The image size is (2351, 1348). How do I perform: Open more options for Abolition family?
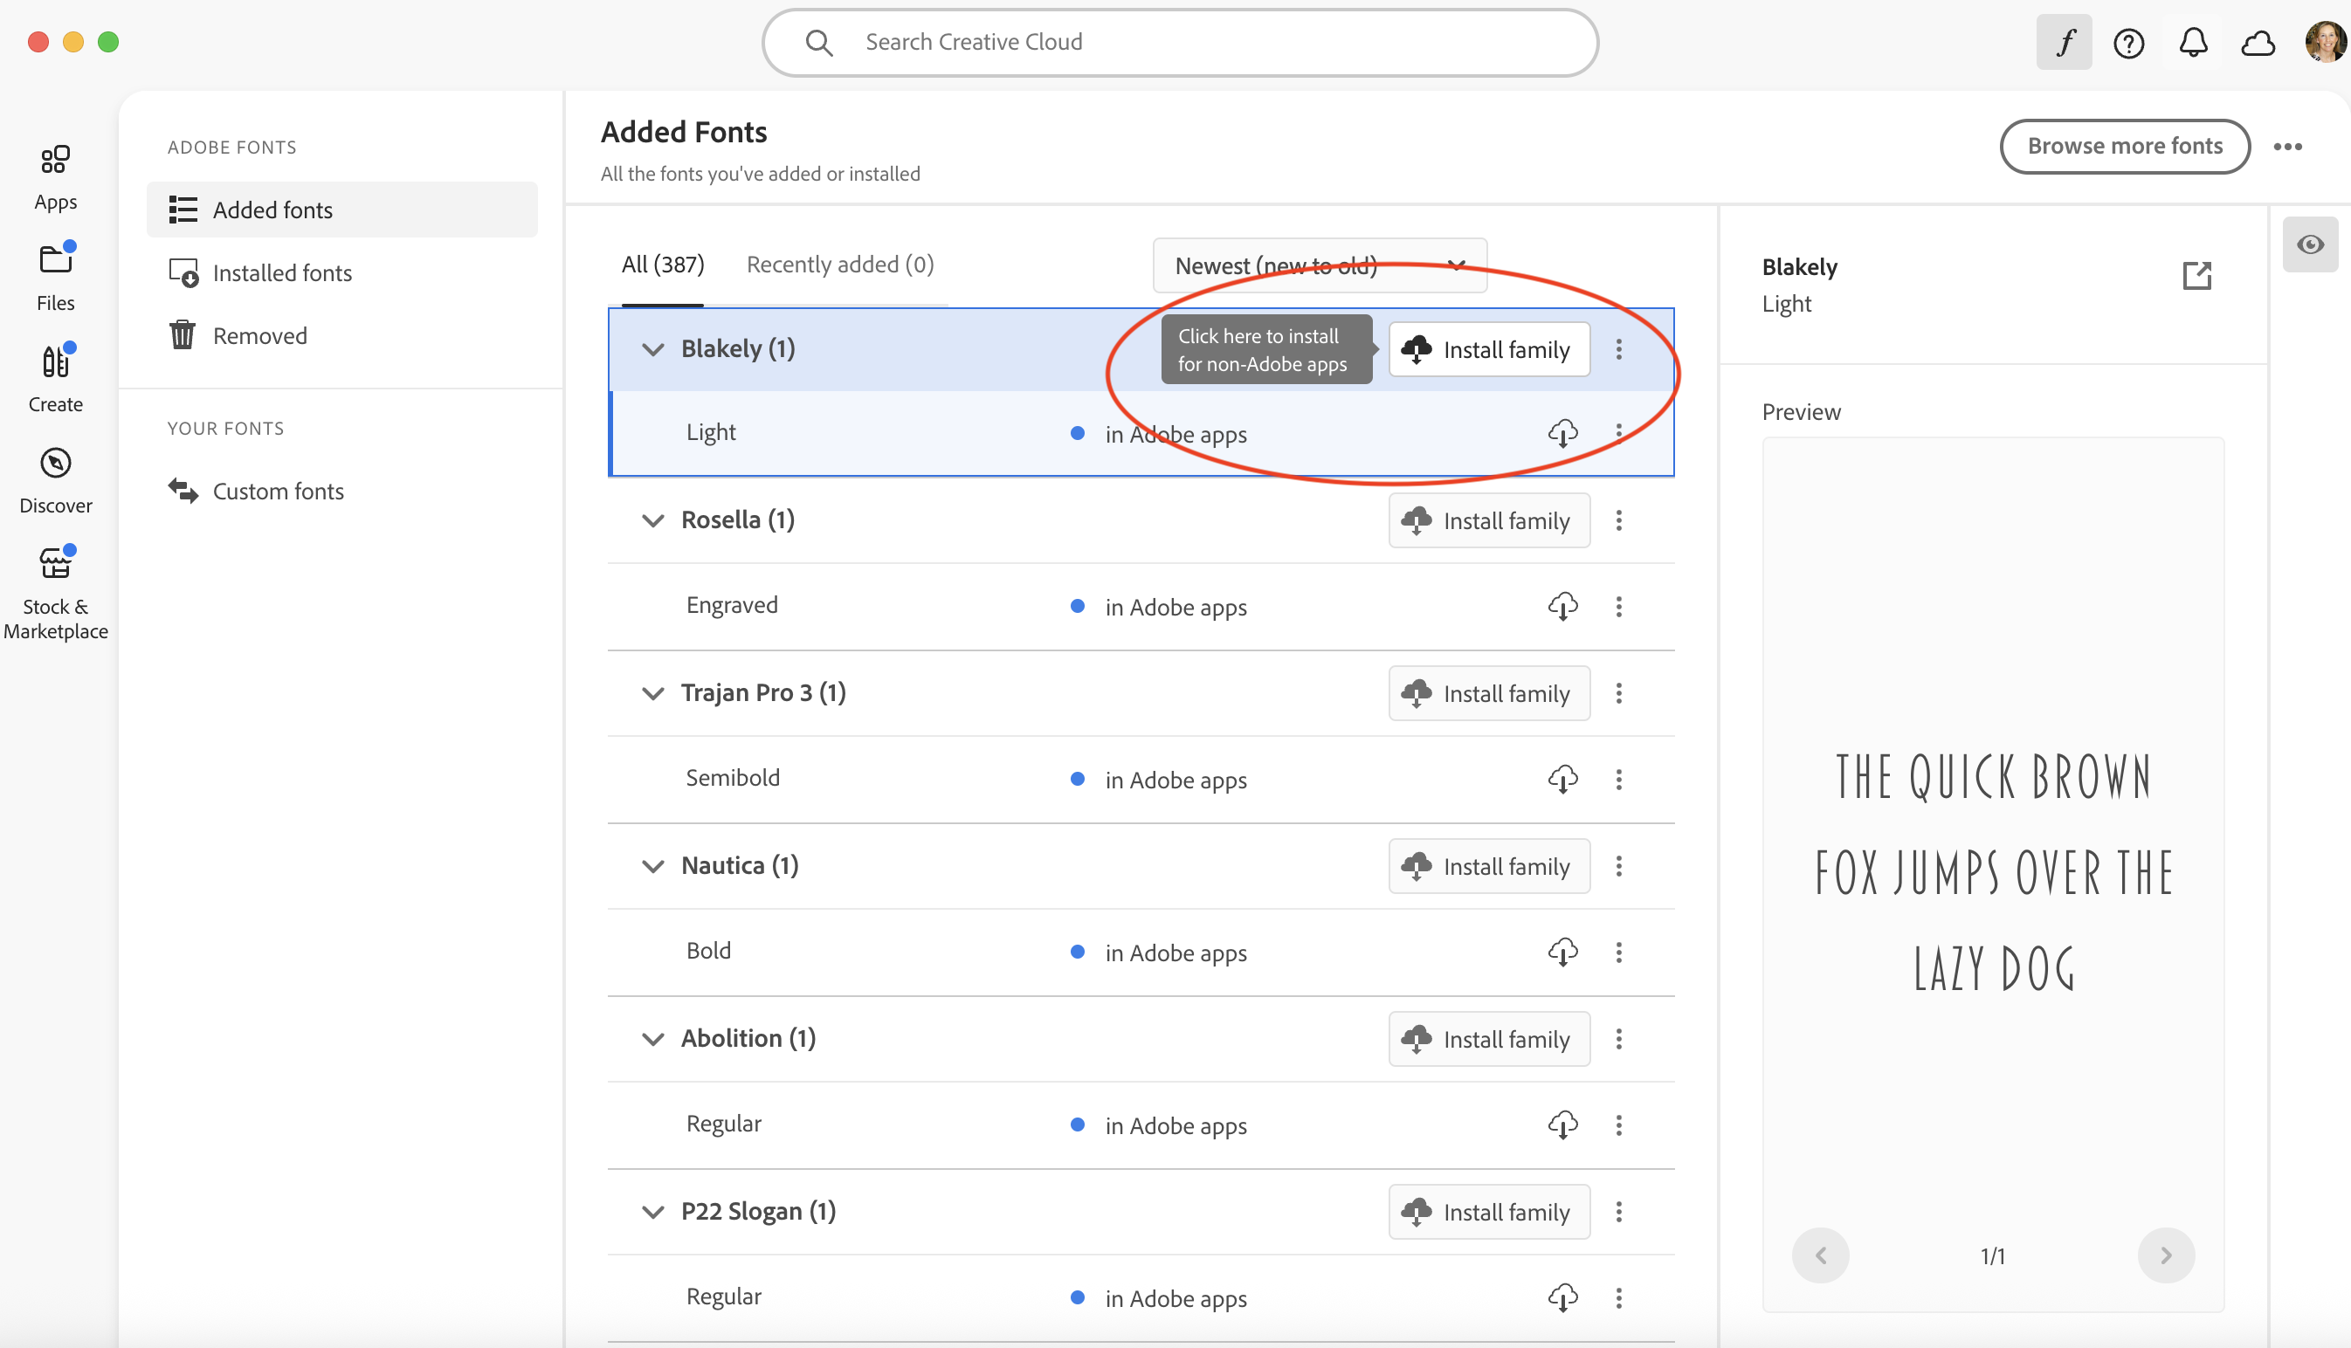point(1618,1039)
